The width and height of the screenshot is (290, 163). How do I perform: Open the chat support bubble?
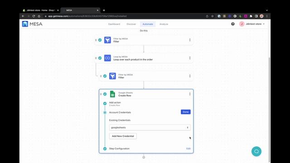256,151
